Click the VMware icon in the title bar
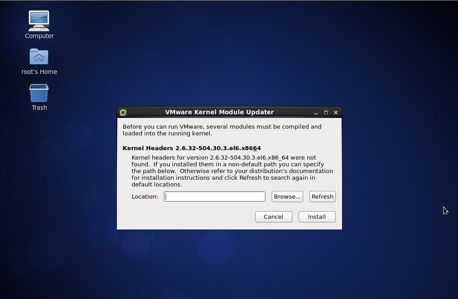This screenshot has height=299, width=458. click(x=123, y=113)
